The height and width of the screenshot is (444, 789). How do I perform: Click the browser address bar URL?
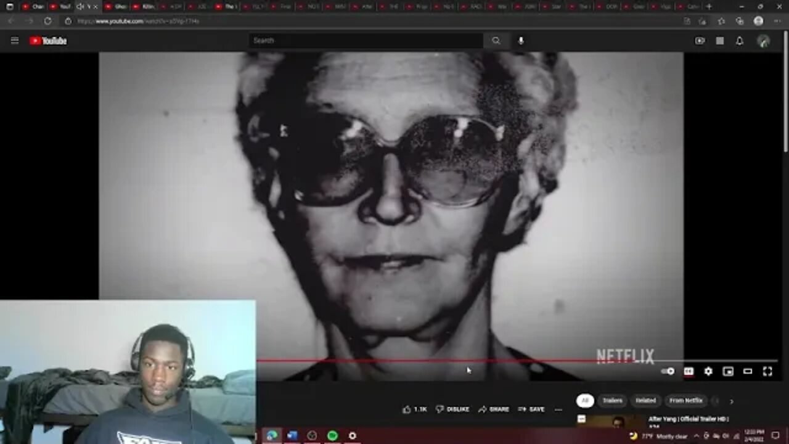click(x=138, y=21)
